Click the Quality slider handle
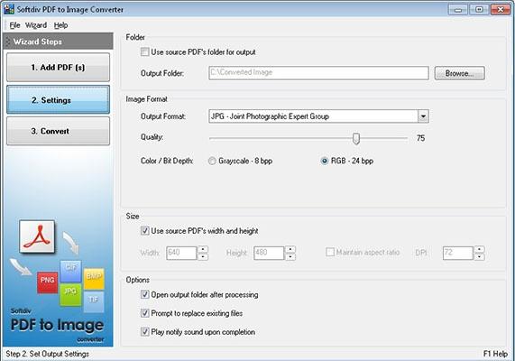 click(356, 138)
